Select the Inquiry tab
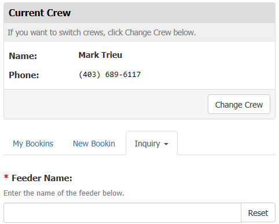 point(152,143)
